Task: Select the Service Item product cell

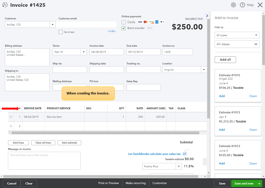Action: click(65, 117)
